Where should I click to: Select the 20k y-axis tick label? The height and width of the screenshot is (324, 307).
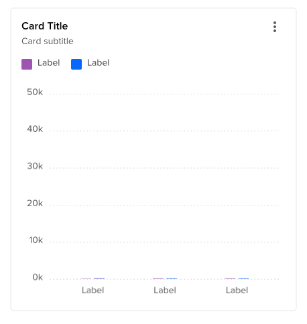tap(35, 204)
